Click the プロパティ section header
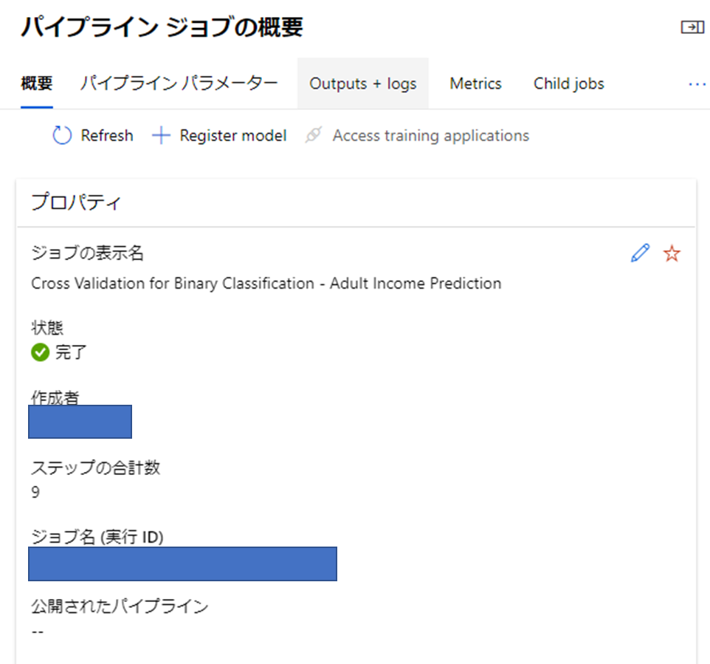 pos(75,203)
